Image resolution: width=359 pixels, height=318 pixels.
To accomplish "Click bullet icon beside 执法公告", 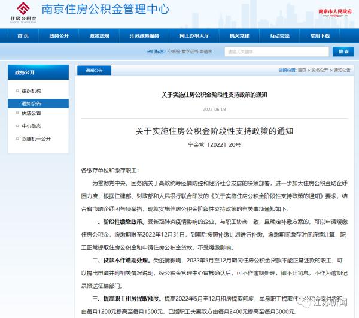I will pos(17,113).
